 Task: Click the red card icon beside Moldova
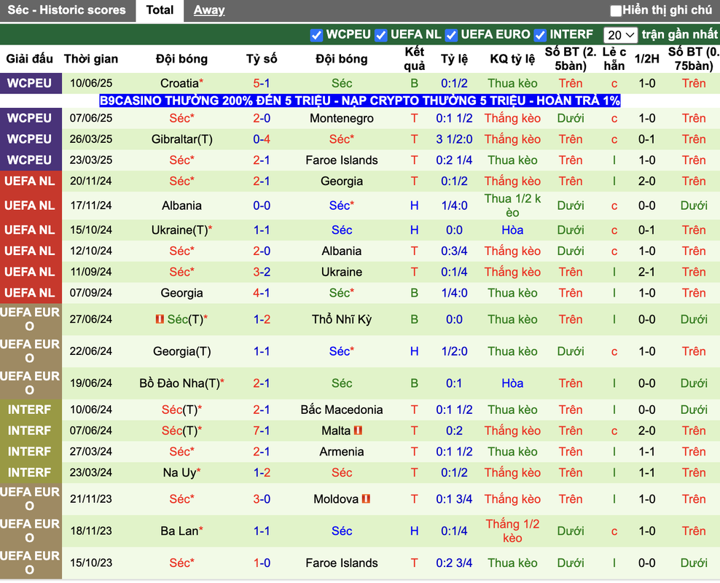[x=366, y=498]
